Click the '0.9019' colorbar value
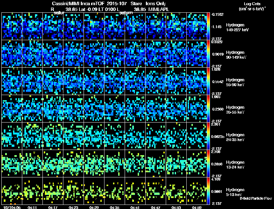Screen dimensions: 274x209 (x=218, y=54)
